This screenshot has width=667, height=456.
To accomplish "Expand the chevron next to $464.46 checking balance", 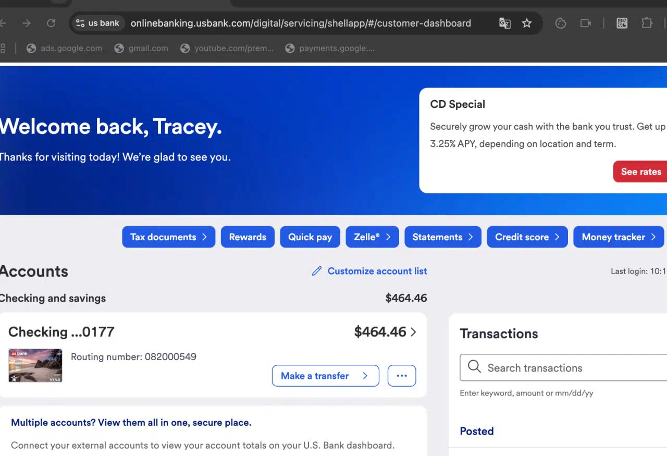I will [414, 332].
